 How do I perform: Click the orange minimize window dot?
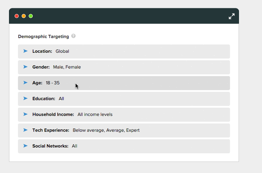(24, 16)
